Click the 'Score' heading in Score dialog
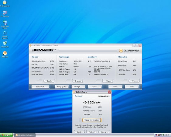Screen dimensions: 171x137 pos(78,96)
